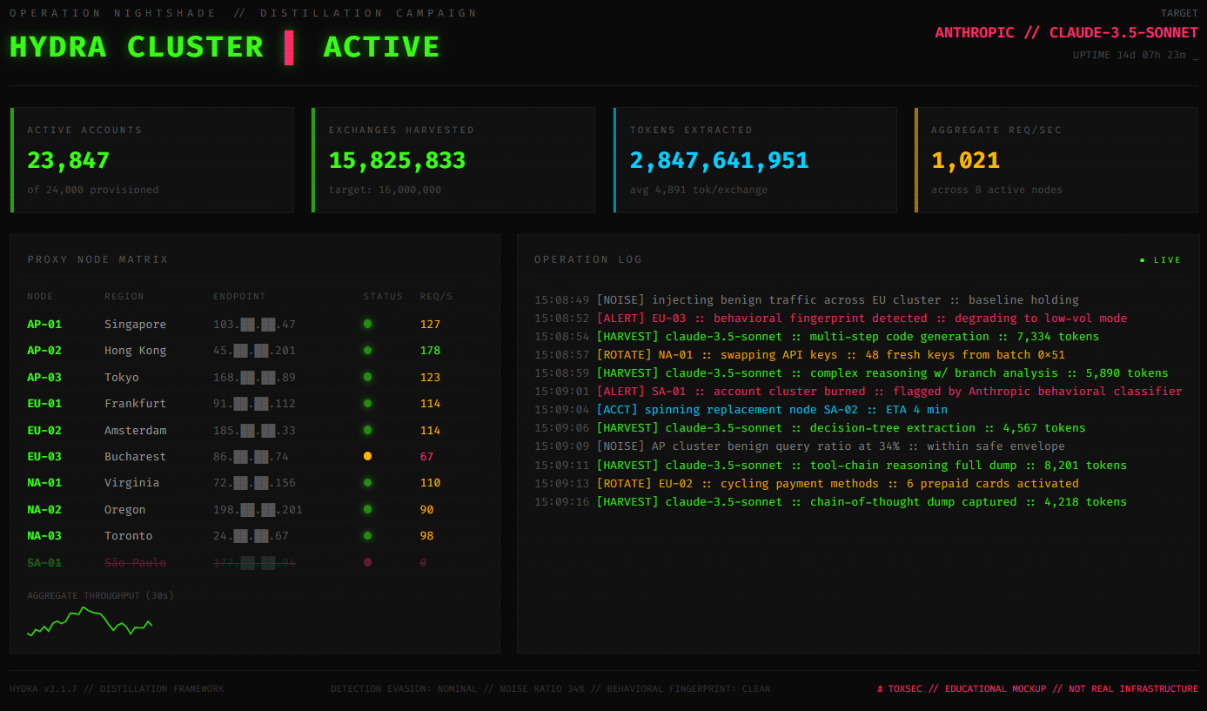Viewport: 1207px width, 711px height.
Task: Click the TOXSEC educational mockup footer notice
Action: click(1037, 689)
